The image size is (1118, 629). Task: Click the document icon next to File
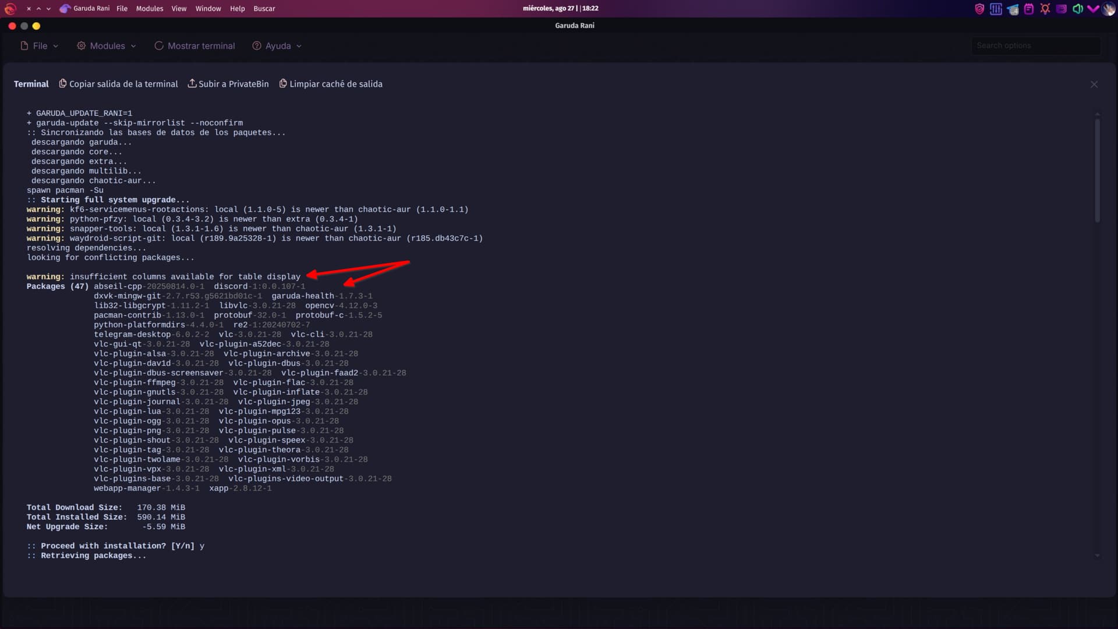24,46
